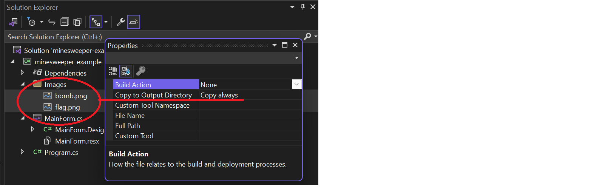Open the Pending Changes Filter clock icon
608x193 pixels.
(x=31, y=22)
